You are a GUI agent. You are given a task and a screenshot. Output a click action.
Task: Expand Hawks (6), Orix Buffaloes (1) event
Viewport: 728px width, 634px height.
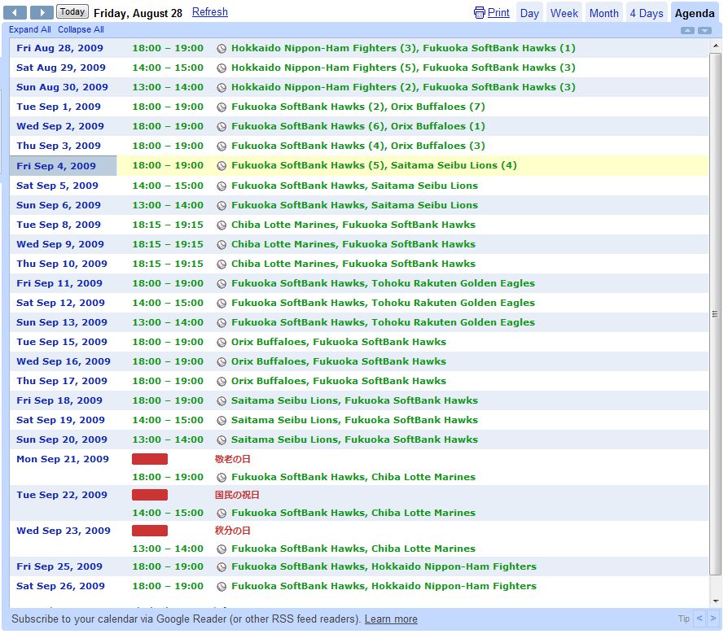[x=358, y=126]
